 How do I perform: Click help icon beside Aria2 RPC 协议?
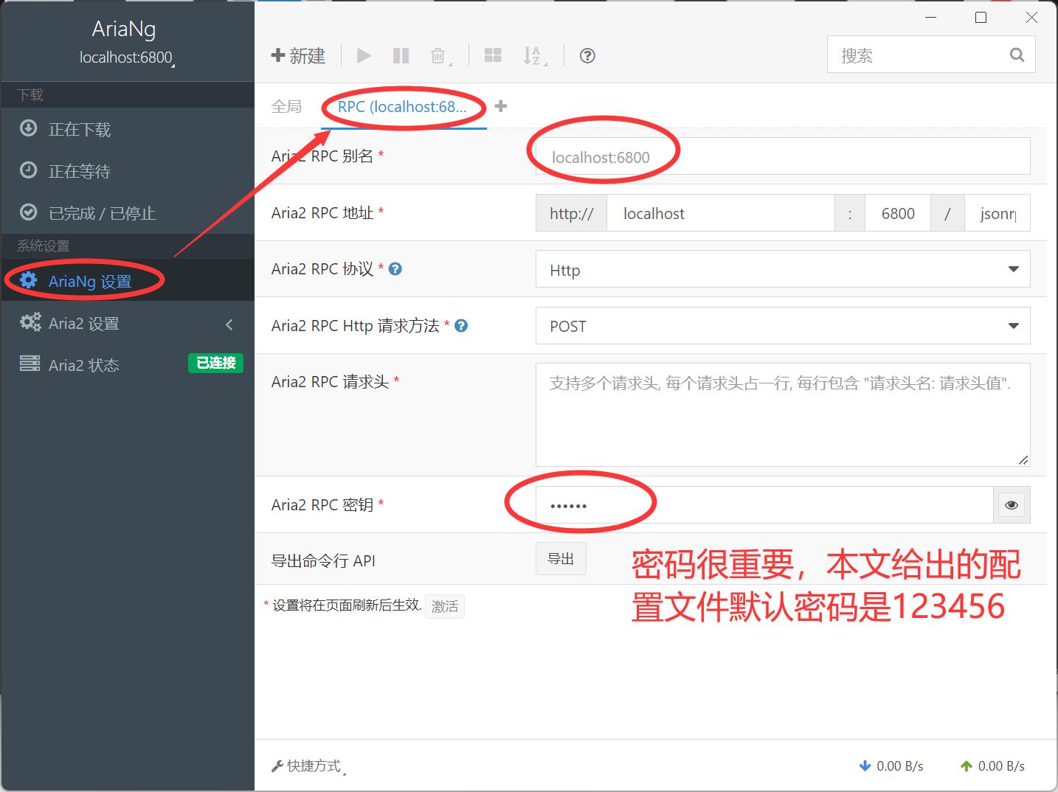pyautogui.click(x=395, y=269)
